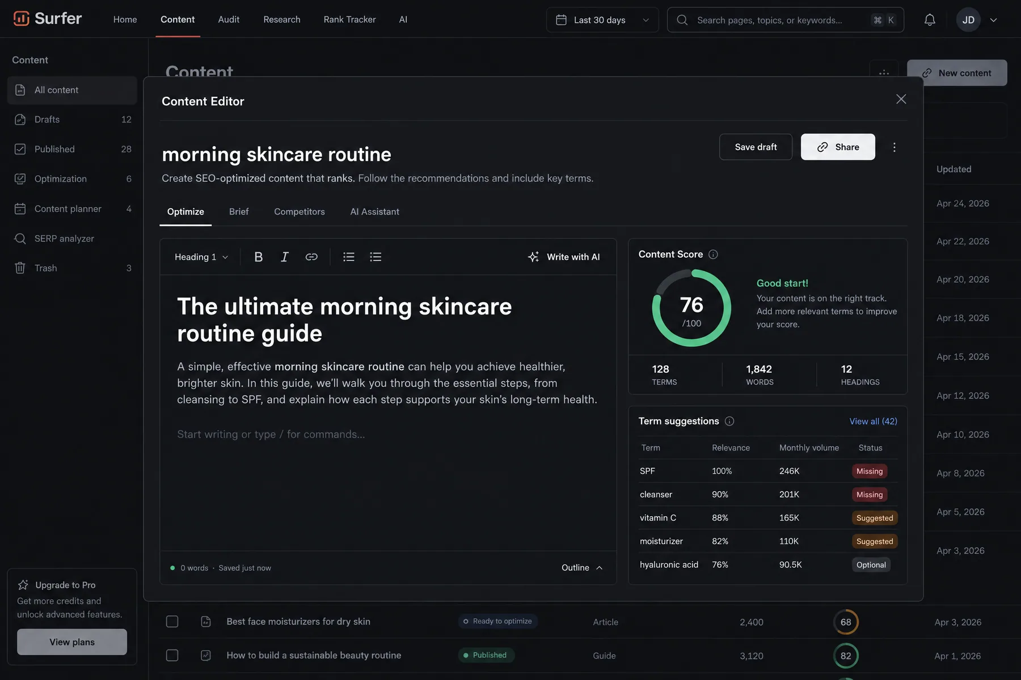Screen dimensions: 1021x680
Task: Open the Last 30 days date dropdown
Action: click(x=602, y=20)
